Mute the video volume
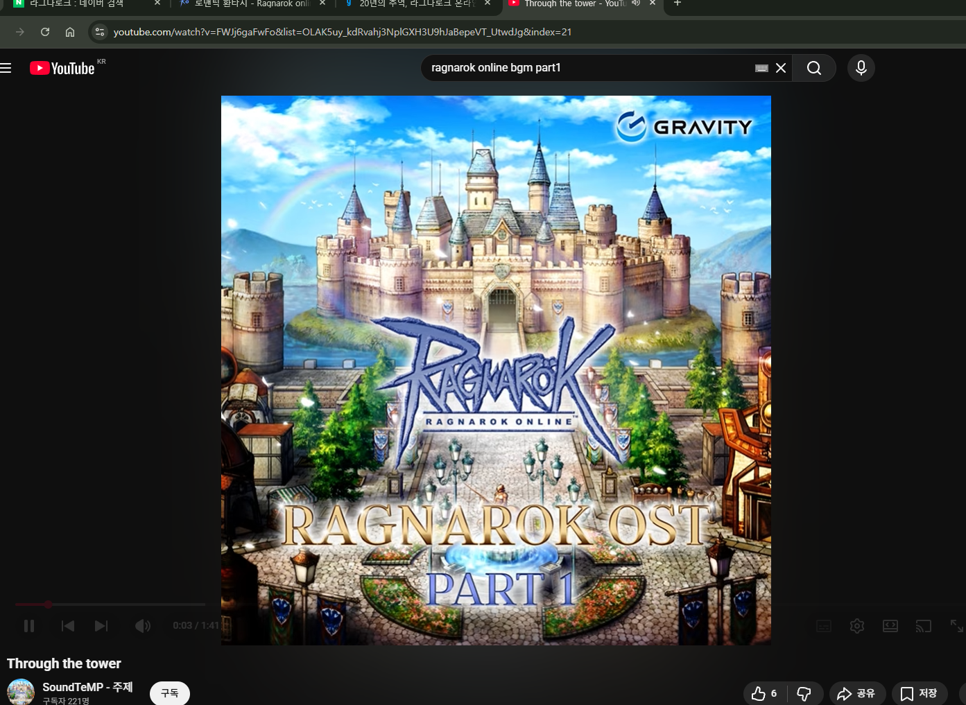 [143, 626]
